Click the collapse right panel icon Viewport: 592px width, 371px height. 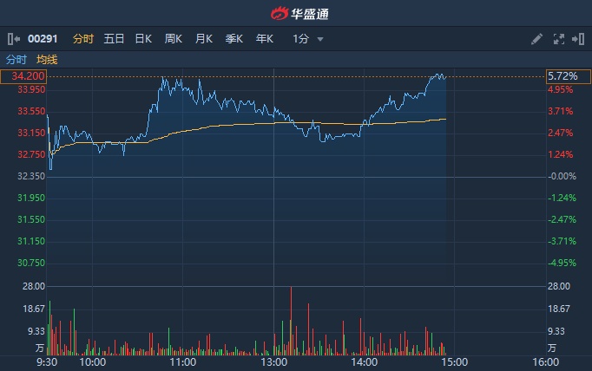point(579,39)
